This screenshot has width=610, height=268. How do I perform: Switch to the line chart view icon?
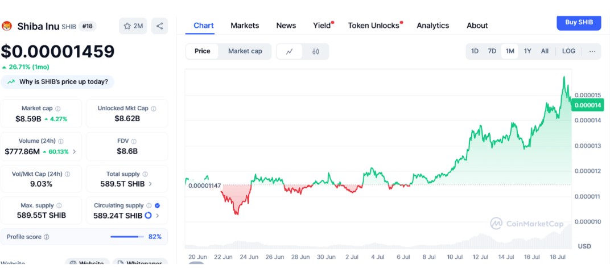tap(290, 51)
